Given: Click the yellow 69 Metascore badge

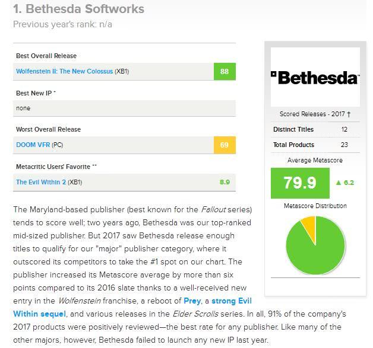Looking at the screenshot, I should tap(225, 145).
